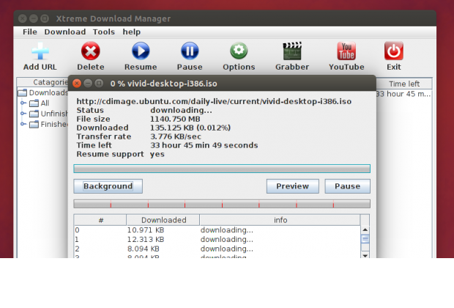The width and height of the screenshot is (454, 308).
Task: Open Options with the green gear icon
Action: pos(239,51)
